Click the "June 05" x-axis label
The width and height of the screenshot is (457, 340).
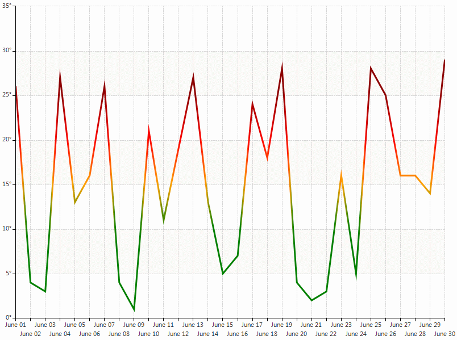tap(74, 325)
